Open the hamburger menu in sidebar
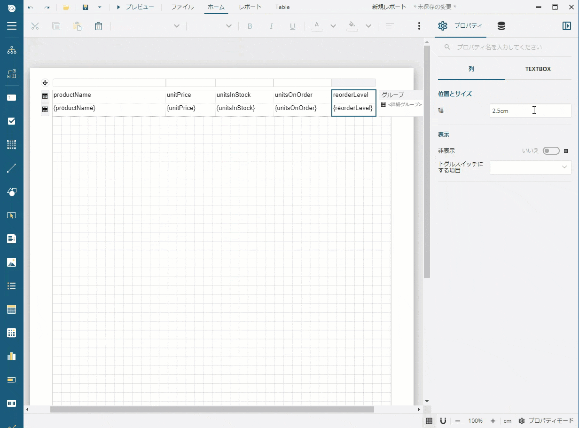579x428 pixels. coord(12,26)
